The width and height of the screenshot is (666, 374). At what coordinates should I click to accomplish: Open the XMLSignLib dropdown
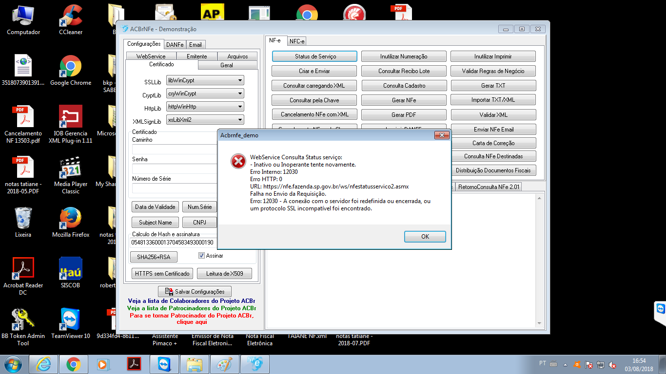[205, 120]
